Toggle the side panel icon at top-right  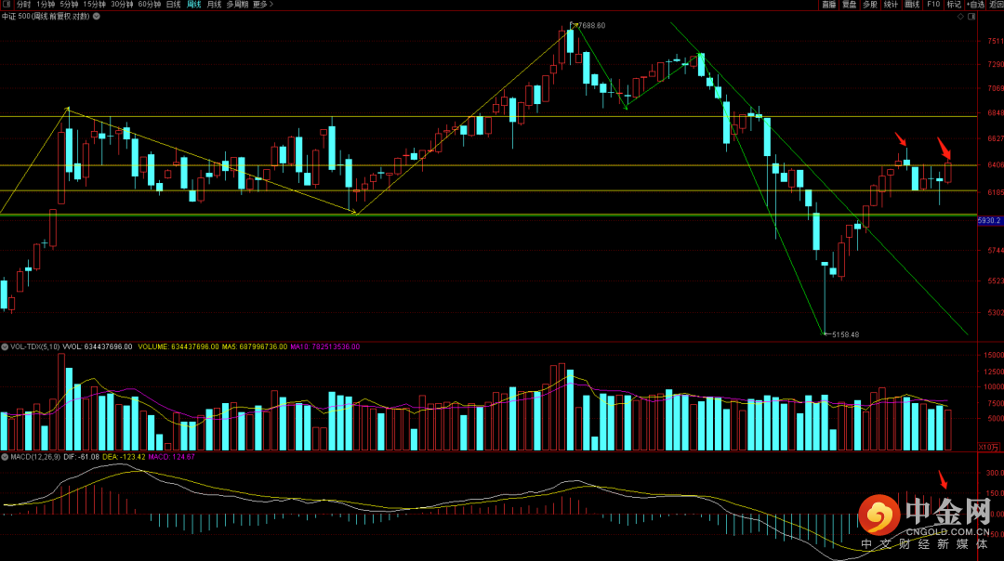(971, 17)
